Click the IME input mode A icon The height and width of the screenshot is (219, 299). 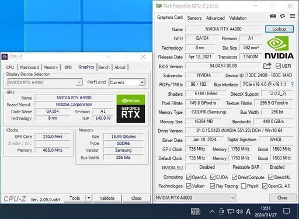point(248,211)
